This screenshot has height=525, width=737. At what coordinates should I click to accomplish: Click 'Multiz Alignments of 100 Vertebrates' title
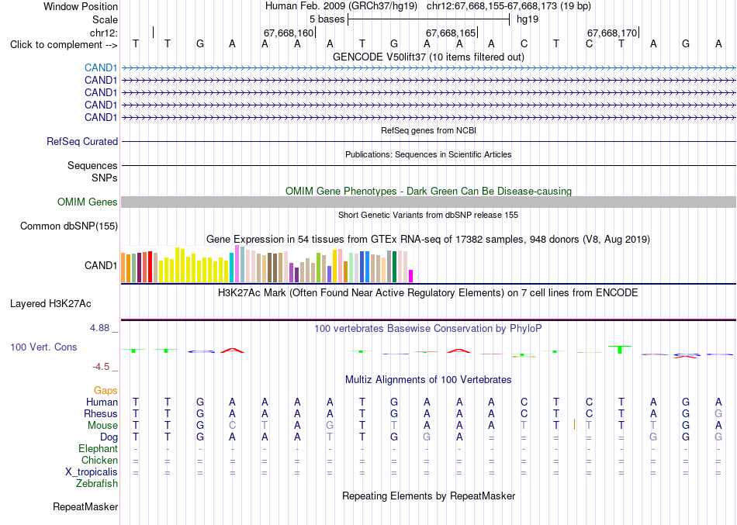coord(428,380)
